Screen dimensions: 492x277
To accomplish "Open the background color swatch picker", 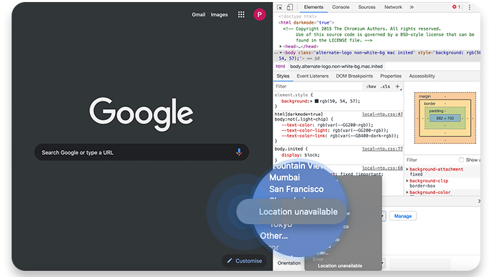I will (317, 101).
